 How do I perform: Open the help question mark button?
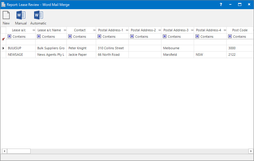221,4
